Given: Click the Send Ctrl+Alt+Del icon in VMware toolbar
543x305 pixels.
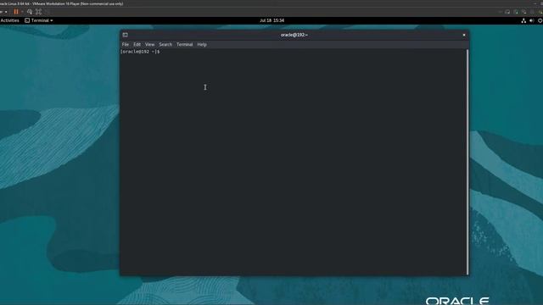Looking at the screenshot, I should coord(30,12).
